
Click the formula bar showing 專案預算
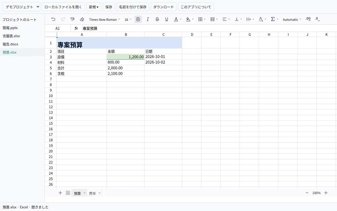(209, 28)
